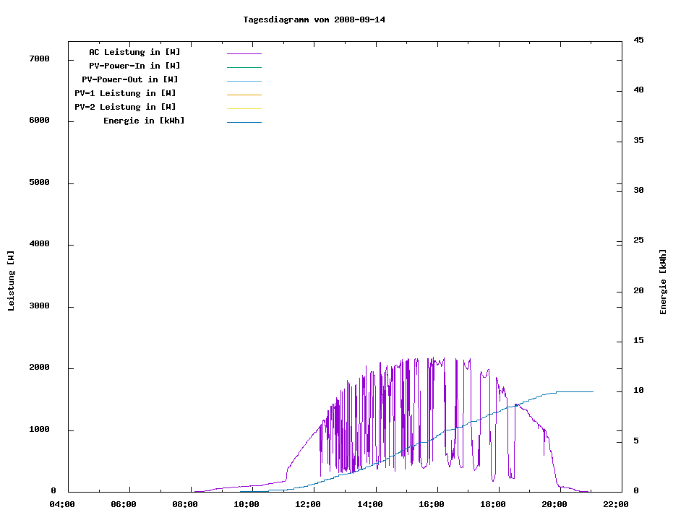Screen dimensions: 694x520
Task: Select the PV-Power-Out legend entry text
Action: pos(130,79)
